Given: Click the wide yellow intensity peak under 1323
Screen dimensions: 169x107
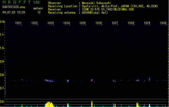Looking at the screenshot, I should pyautogui.click(x=49, y=104).
